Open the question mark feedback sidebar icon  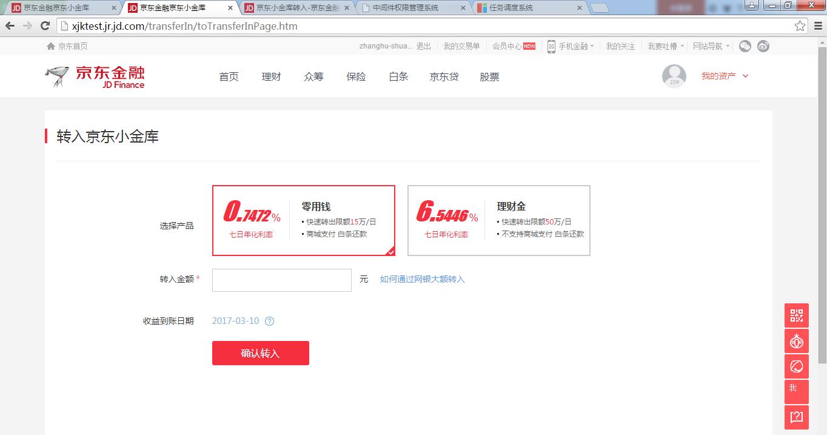click(x=797, y=417)
